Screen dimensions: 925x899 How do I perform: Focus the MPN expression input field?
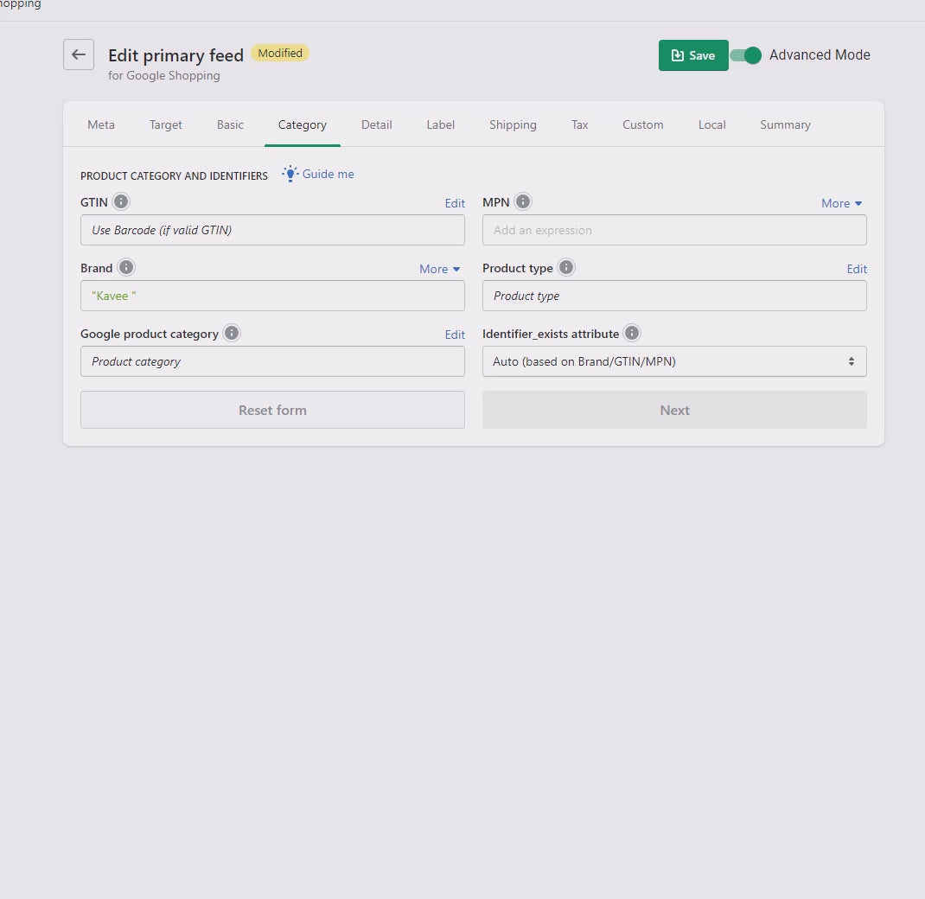click(674, 230)
